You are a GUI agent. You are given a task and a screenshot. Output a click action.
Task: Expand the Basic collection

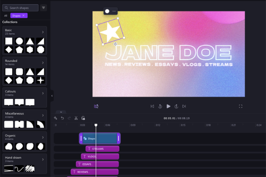(x=43, y=32)
